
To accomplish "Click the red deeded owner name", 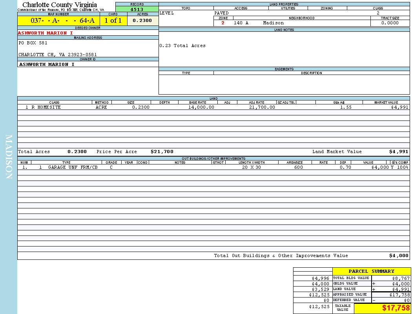I will [x=46, y=33].
